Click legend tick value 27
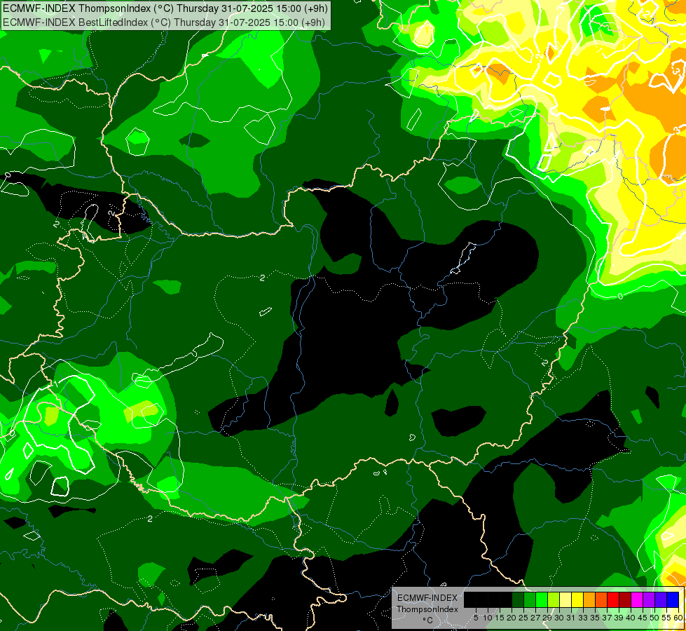 coord(535,618)
